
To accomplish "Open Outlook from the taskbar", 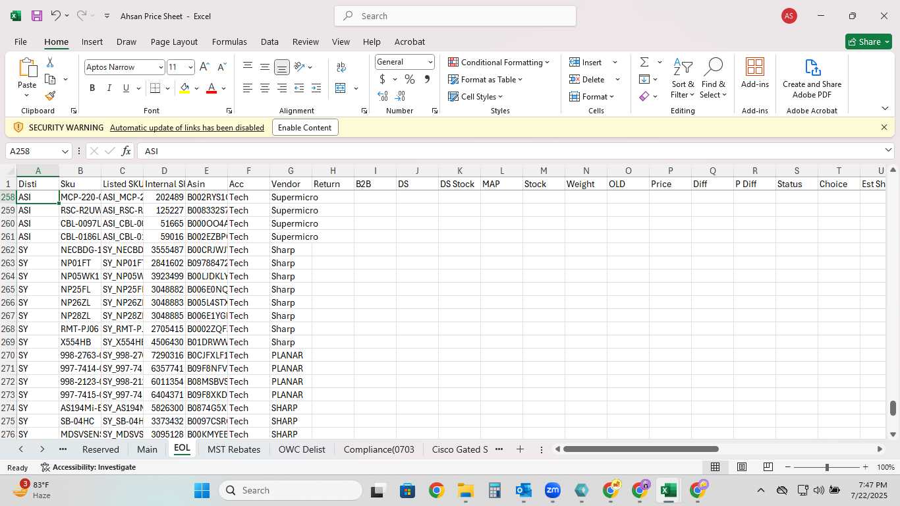I will [x=524, y=490].
